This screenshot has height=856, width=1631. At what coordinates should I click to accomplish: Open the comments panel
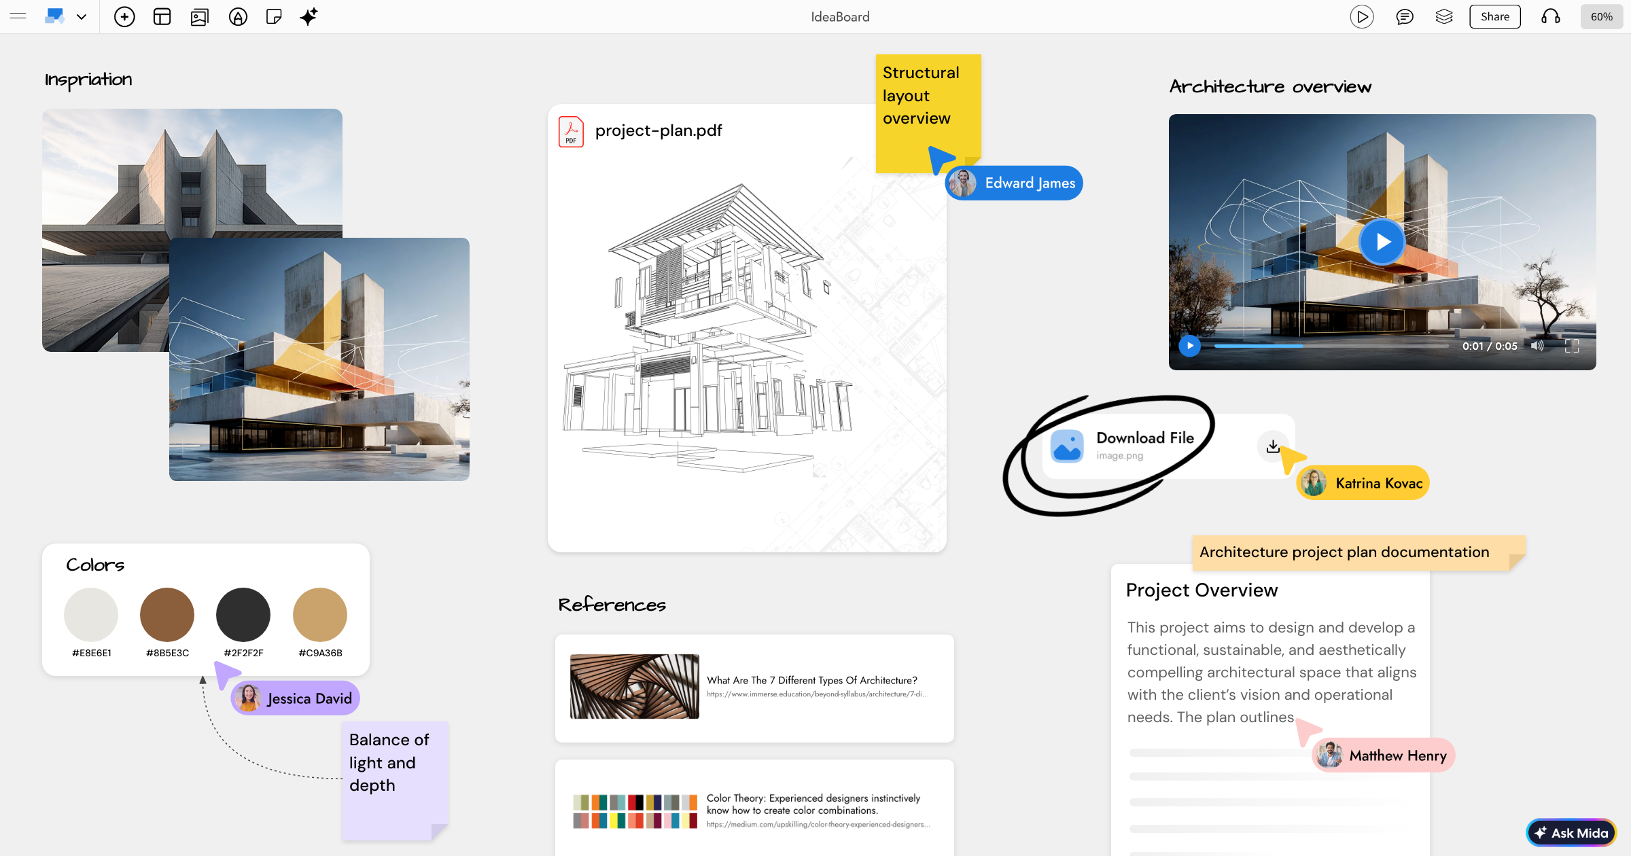(x=1405, y=16)
